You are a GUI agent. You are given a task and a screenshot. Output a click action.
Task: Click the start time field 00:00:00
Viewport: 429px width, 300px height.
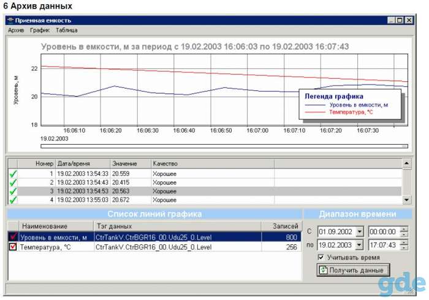tap(384, 232)
